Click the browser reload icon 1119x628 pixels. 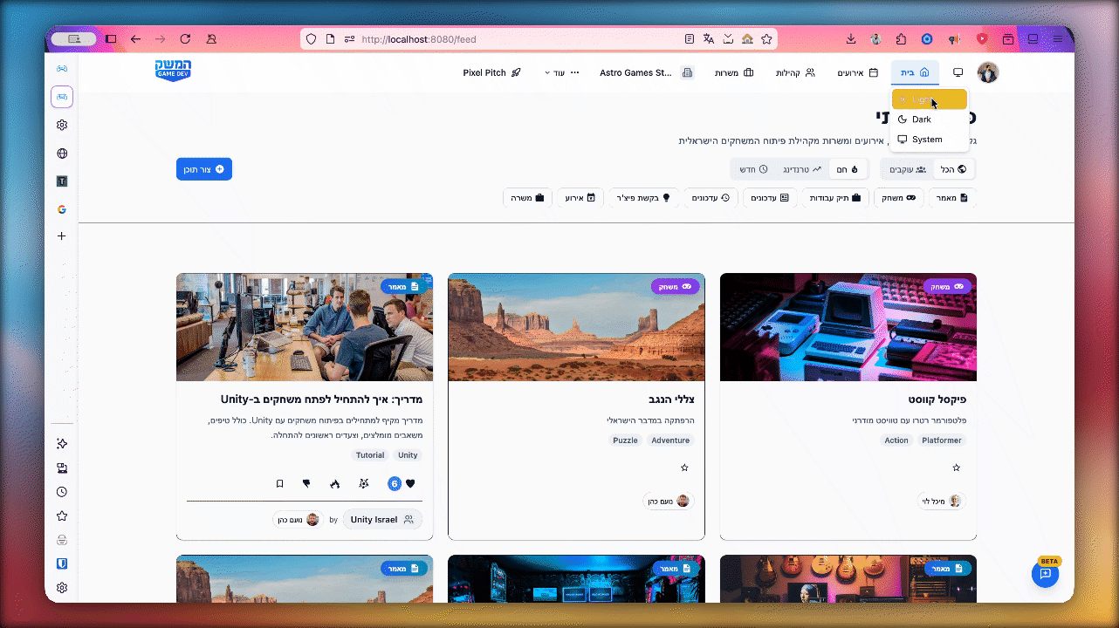pos(185,39)
